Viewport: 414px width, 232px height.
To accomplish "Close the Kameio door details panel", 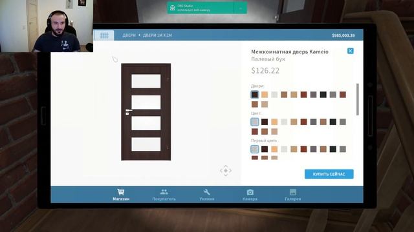I will coord(351,51).
